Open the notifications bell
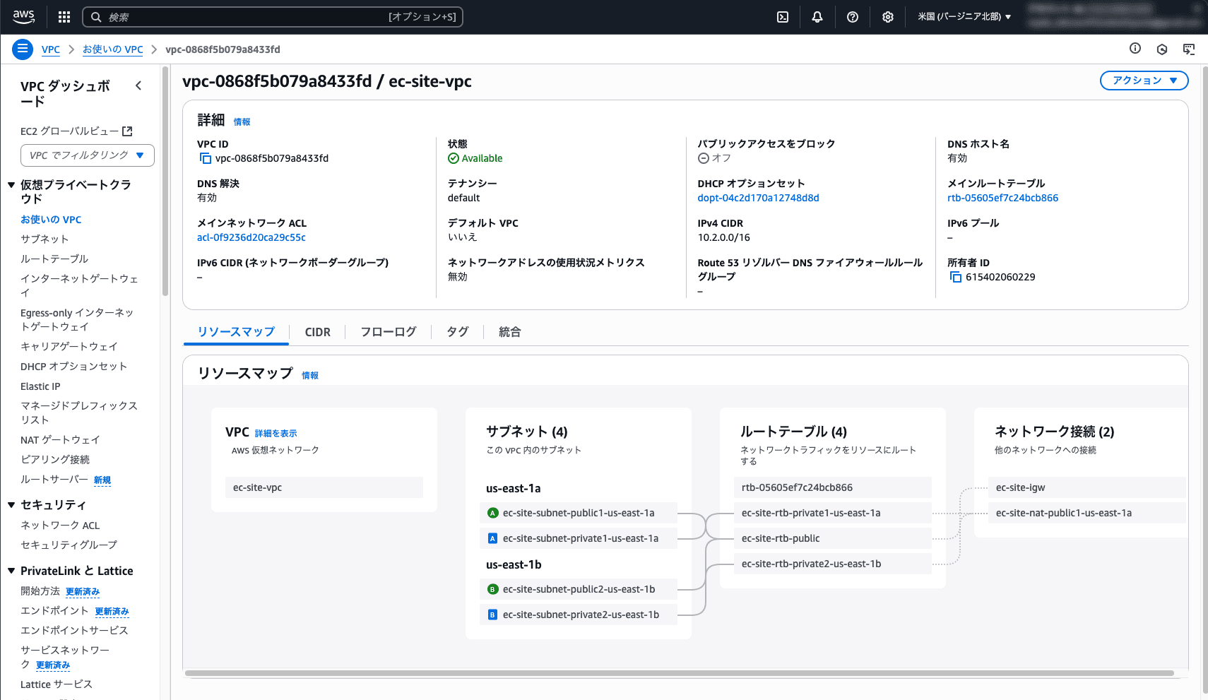 tap(817, 17)
